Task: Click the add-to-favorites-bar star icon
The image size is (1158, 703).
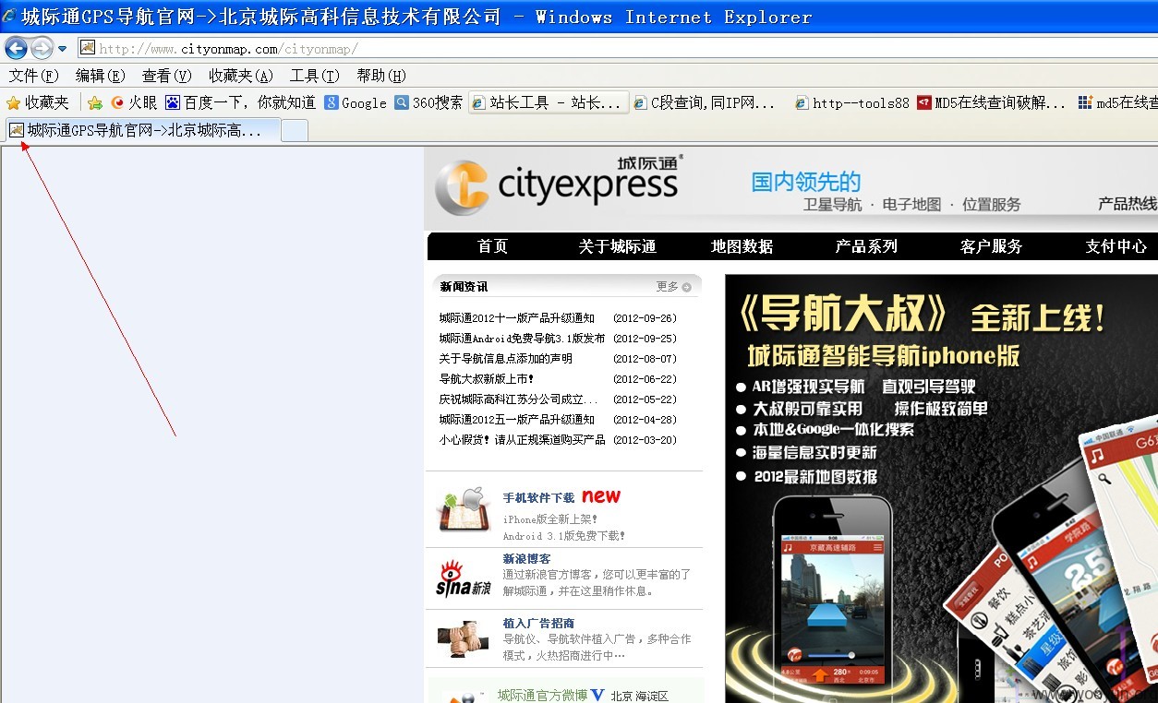Action: pos(94,102)
